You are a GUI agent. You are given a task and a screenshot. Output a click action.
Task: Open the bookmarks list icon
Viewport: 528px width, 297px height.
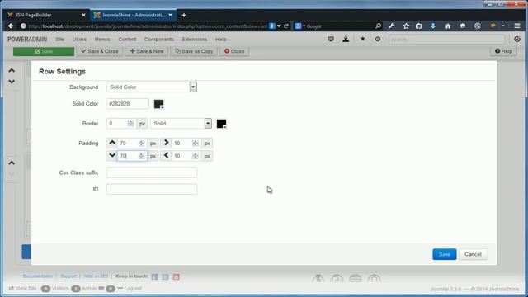click(418, 26)
